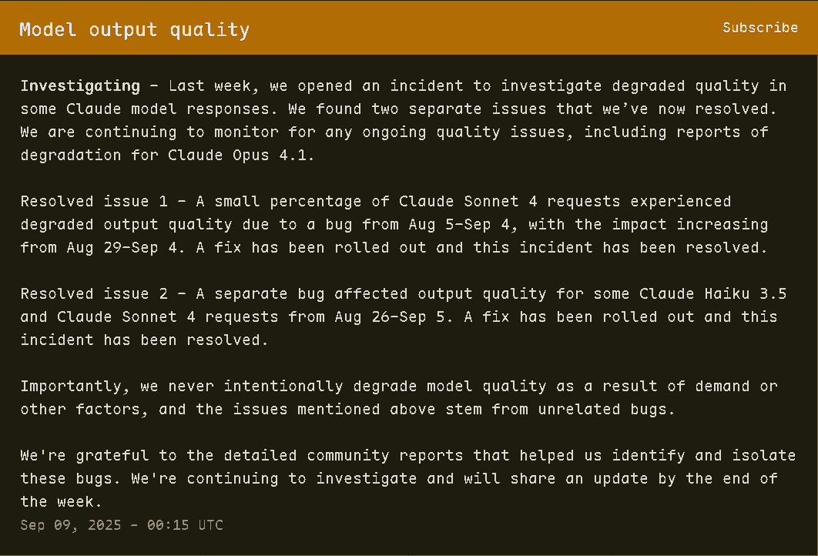Open the Model output quality incident title
The height and width of the screenshot is (556, 818).
pyautogui.click(x=135, y=30)
